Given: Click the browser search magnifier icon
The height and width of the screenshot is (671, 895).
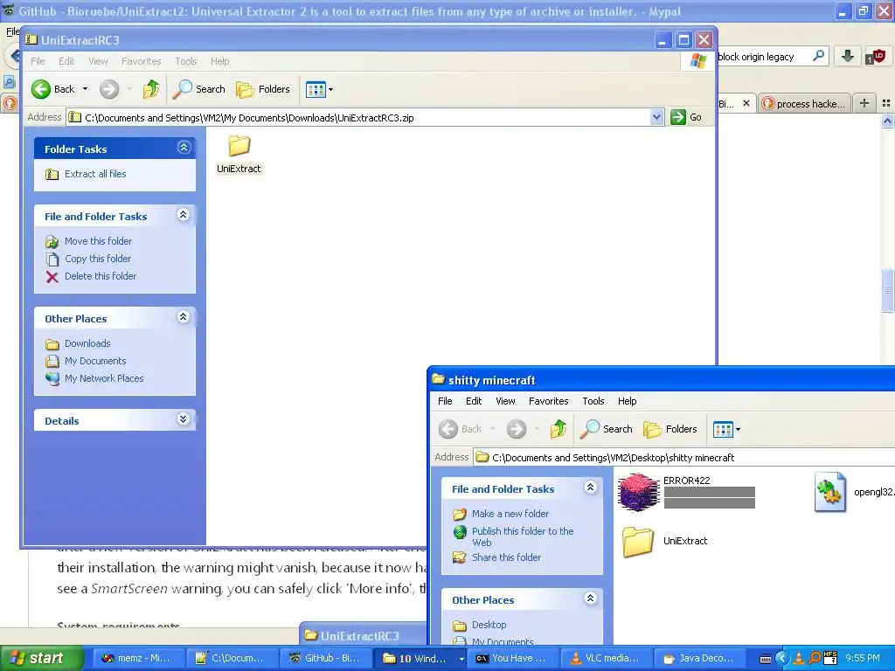Looking at the screenshot, I should (818, 56).
